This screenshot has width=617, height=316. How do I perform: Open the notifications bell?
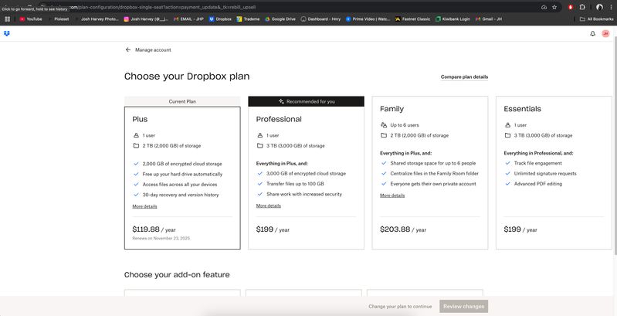tap(592, 33)
